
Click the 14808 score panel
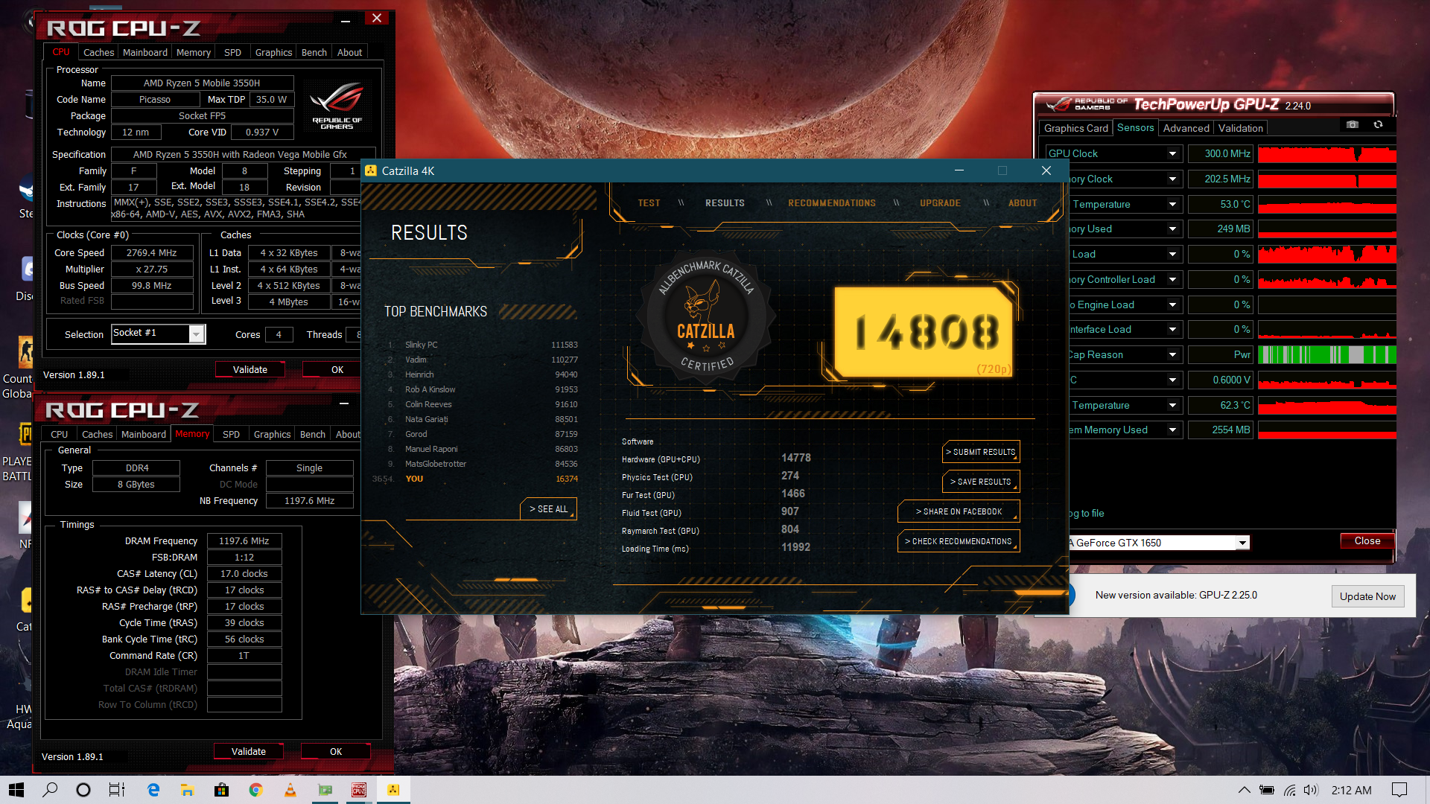tap(923, 331)
